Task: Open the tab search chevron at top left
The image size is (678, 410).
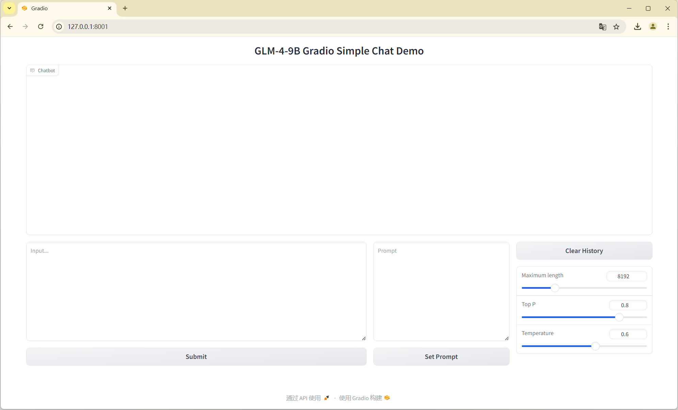Action: click(x=9, y=8)
